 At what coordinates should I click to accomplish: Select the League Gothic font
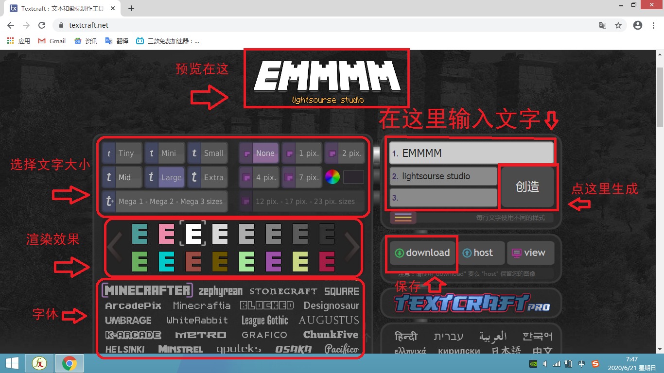tap(264, 321)
